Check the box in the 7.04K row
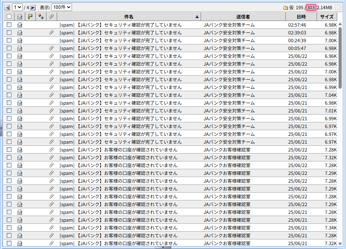Viewport: 346px width, 249px height. pyautogui.click(x=9, y=95)
